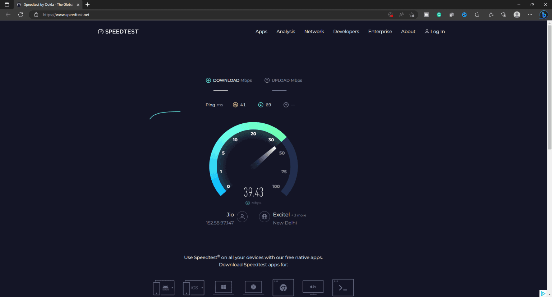Select the iOS app download icon
The image size is (552, 297).
click(x=193, y=287)
